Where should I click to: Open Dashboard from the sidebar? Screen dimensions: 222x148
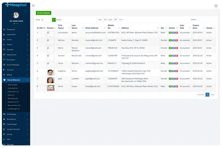coord(11,29)
